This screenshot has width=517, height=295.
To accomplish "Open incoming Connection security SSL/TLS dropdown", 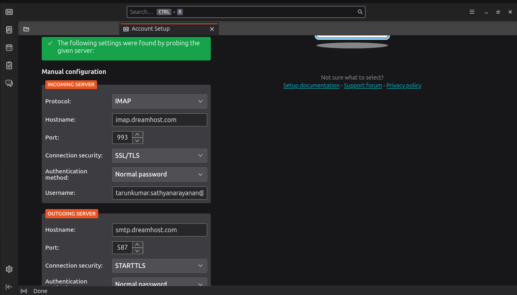I will pos(159,156).
